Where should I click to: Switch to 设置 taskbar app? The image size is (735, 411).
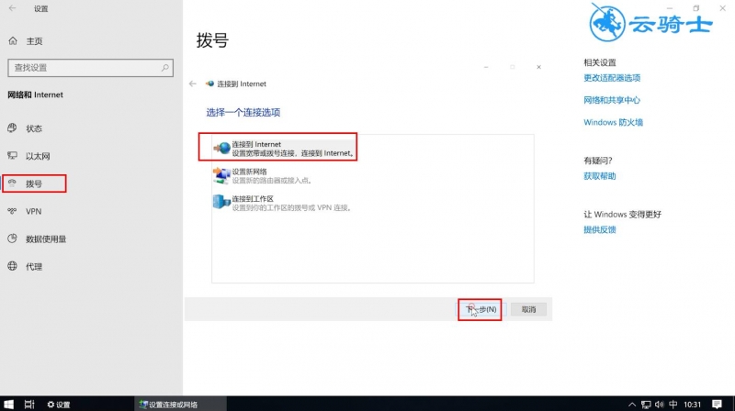pos(59,405)
